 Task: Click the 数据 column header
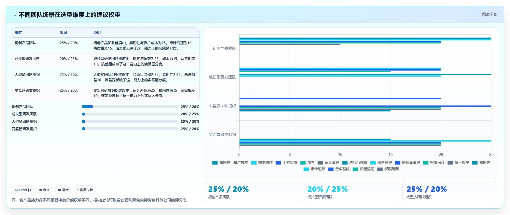[x=63, y=33]
